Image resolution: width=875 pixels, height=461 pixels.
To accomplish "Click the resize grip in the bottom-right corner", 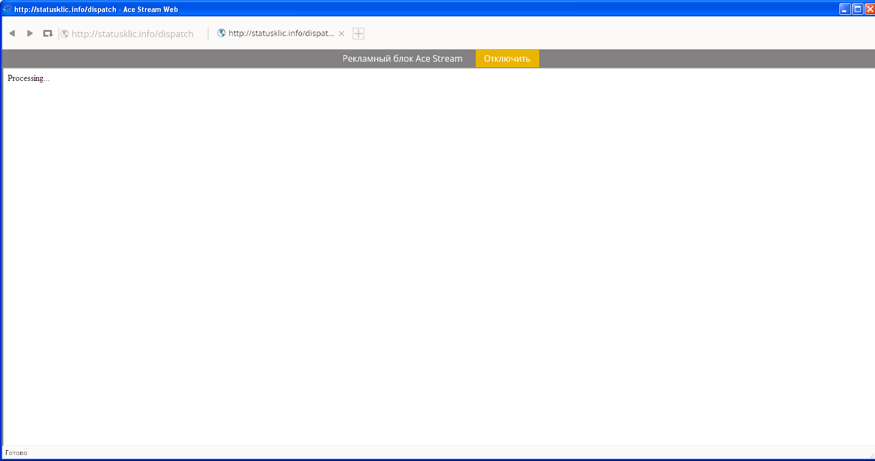I will point(872,456).
